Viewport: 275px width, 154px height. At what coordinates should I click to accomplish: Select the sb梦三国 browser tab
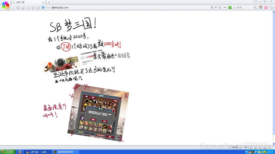point(28,2)
